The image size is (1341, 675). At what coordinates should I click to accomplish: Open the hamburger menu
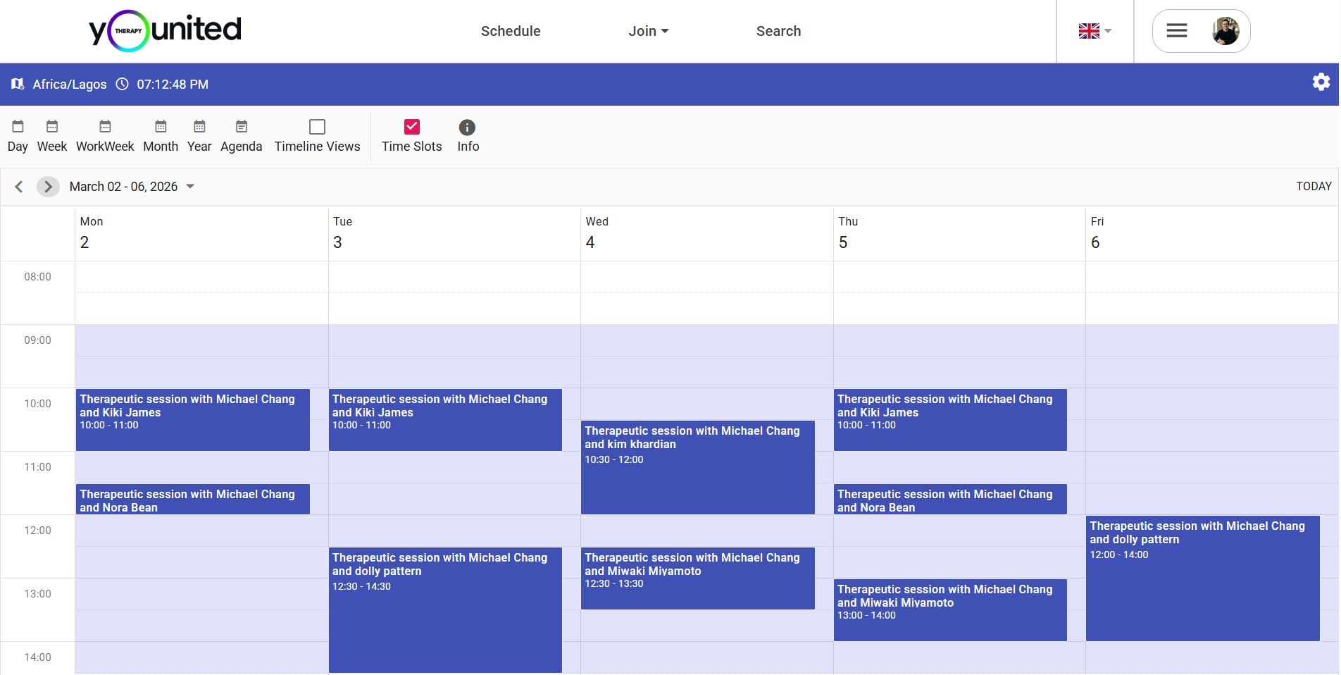click(x=1176, y=30)
